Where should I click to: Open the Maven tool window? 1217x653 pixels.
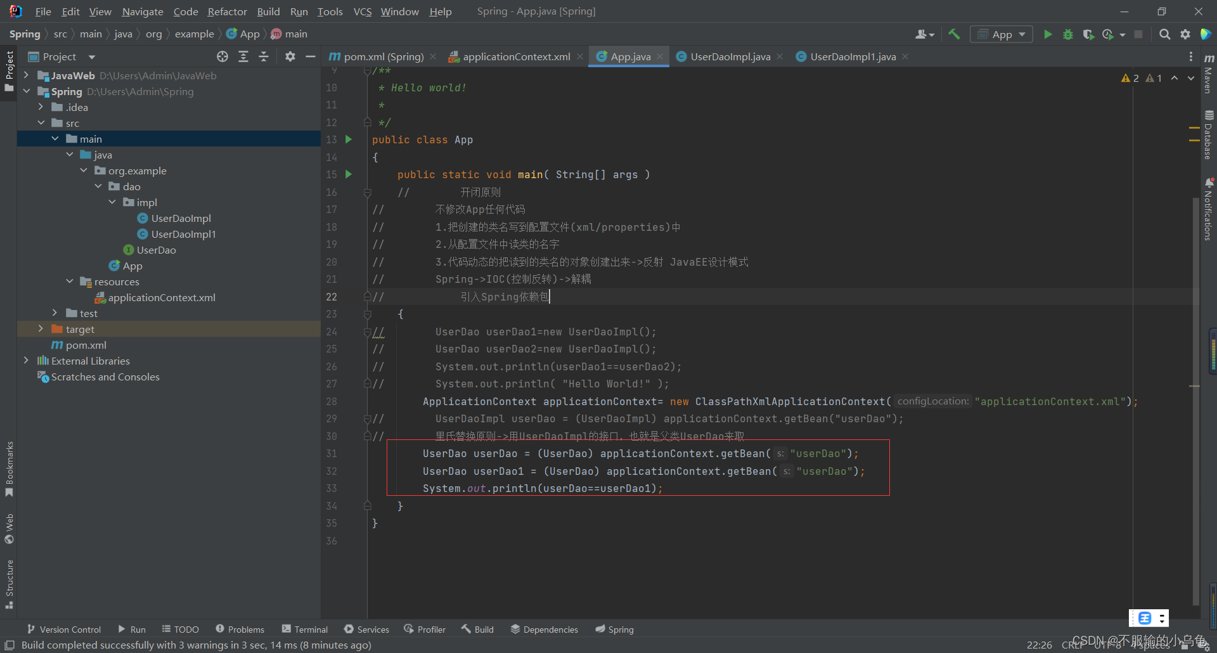(x=1209, y=73)
